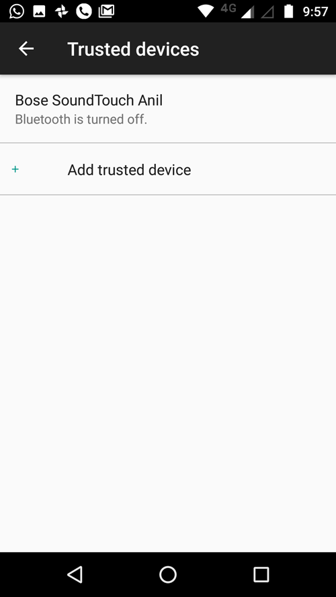Tap the 'Bluetooth is turned off' subtitle
Viewport: 336px width, 597px height.
click(81, 119)
